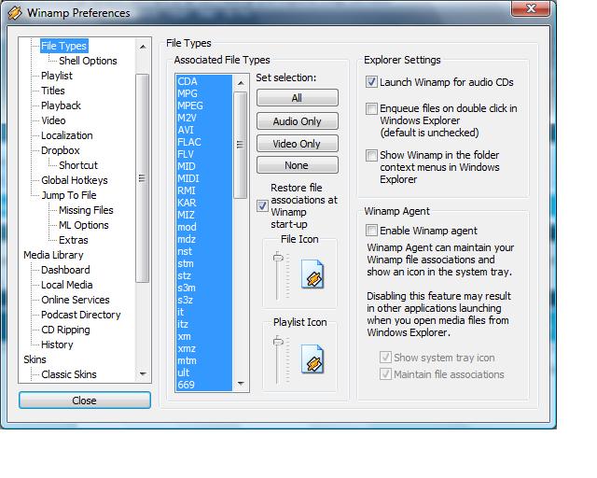Click the preferences tree scroll down arrow
The width and height of the screenshot is (597, 478).
[x=143, y=374]
